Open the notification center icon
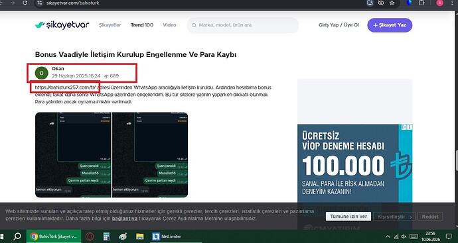 (449, 236)
